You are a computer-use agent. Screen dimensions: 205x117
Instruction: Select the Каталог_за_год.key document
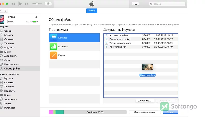pyautogui.click(x=141, y=39)
